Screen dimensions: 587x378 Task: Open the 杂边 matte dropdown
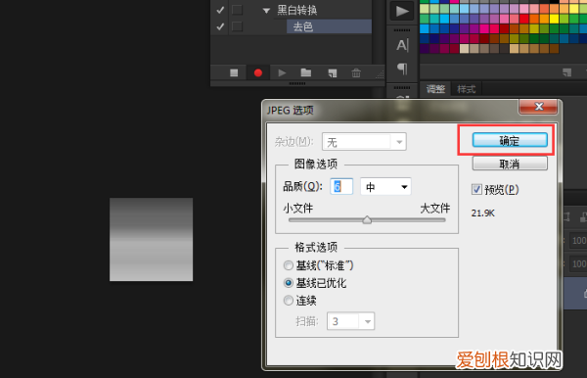pyautogui.click(x=364, y=142)
